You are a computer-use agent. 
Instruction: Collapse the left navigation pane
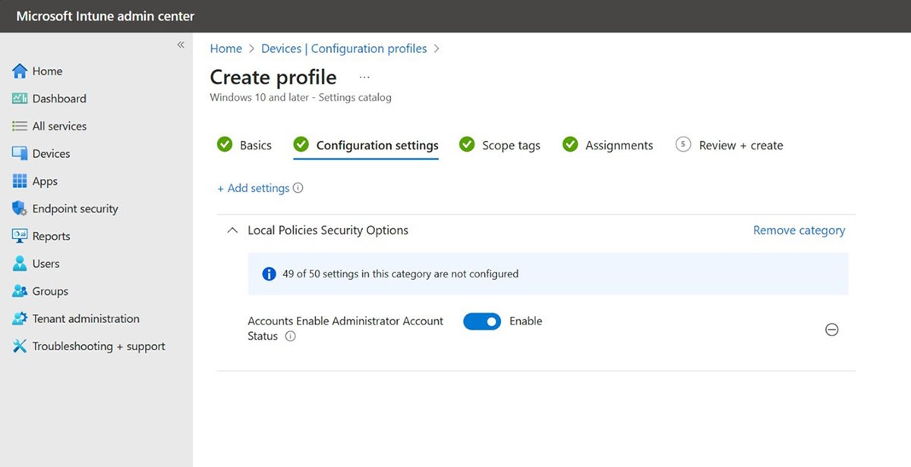(x=181, y=45)
